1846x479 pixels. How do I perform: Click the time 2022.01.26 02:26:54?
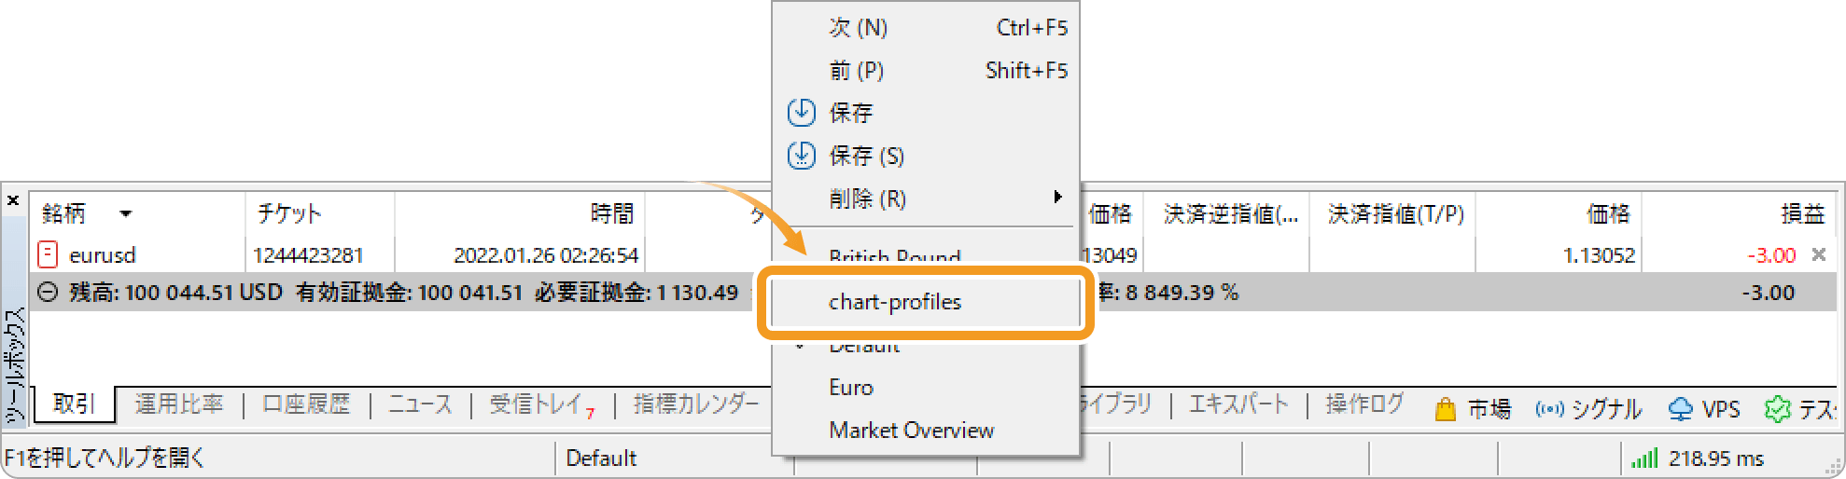click(546, 255)
